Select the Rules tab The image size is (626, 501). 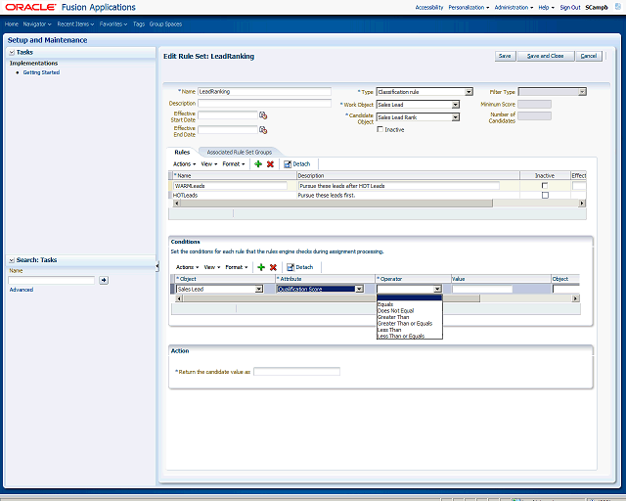[182, 153]
